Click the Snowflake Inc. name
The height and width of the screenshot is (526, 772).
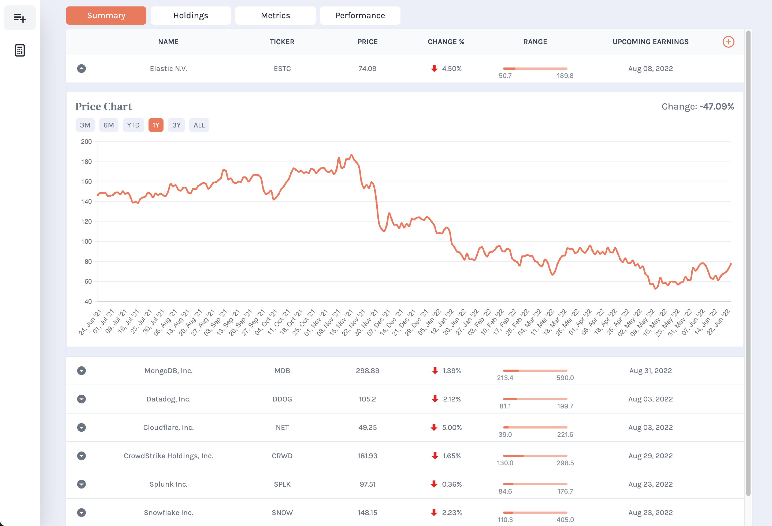(x=168, y=512)
